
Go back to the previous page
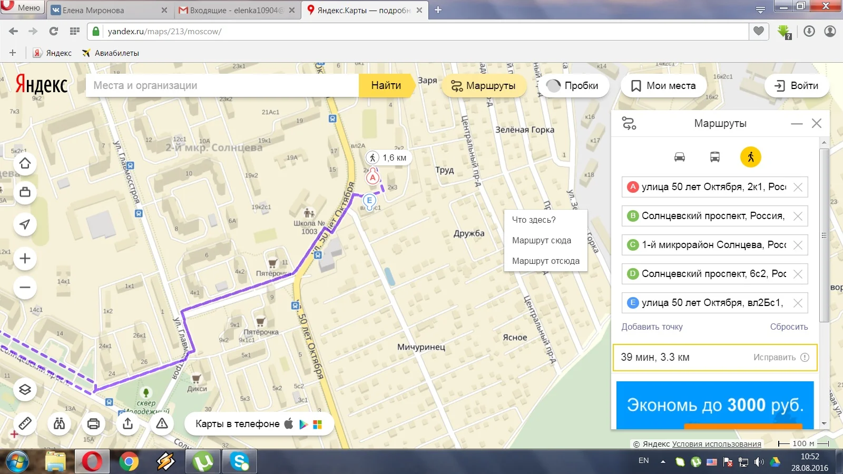[x=13, y=32]
